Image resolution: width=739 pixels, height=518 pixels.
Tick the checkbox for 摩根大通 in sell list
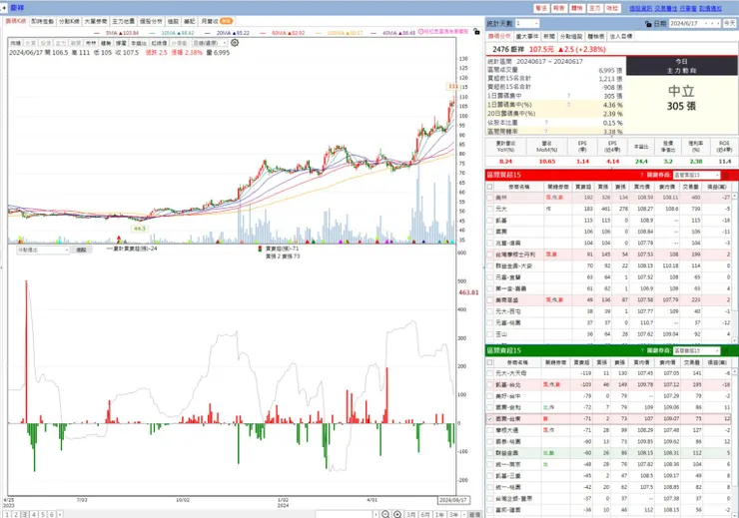pos(489,430)
